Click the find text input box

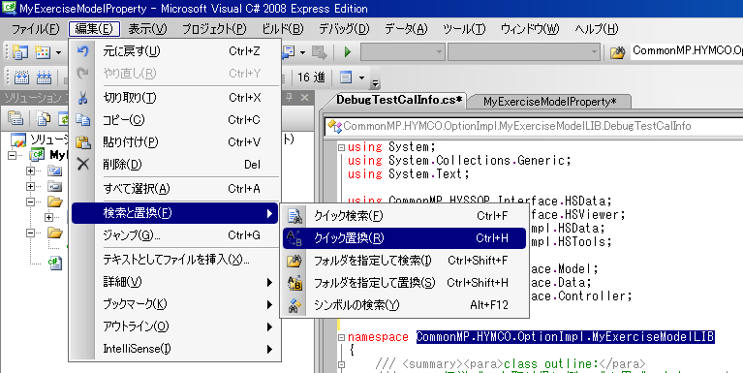[x=687, y=51]
